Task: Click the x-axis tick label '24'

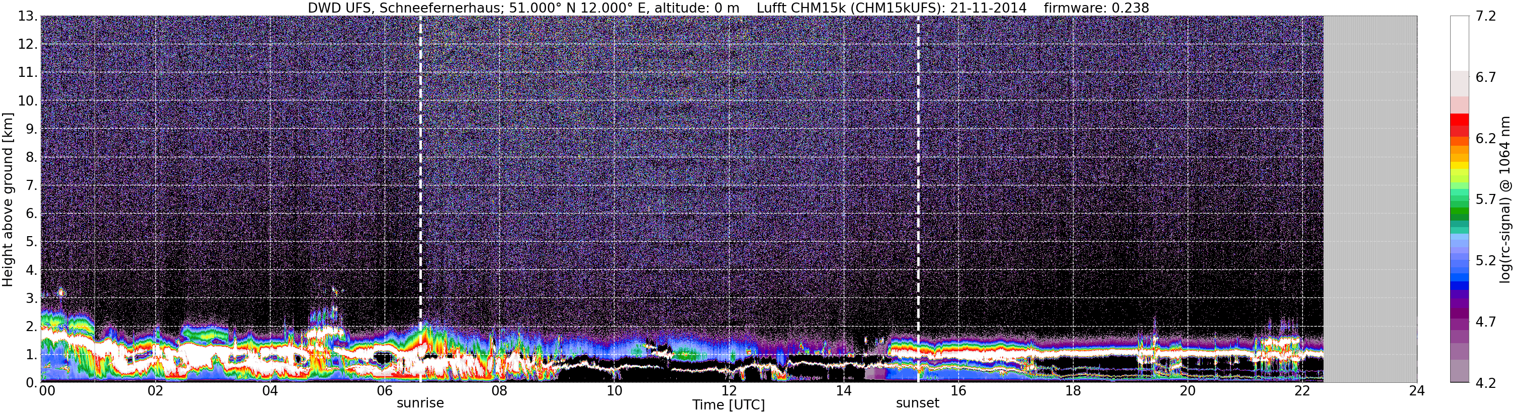Action: pyautogui.click(x=1416, y=391)
